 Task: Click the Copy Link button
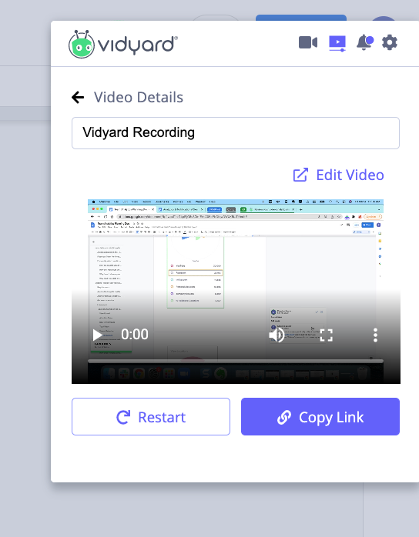[320, 416]
